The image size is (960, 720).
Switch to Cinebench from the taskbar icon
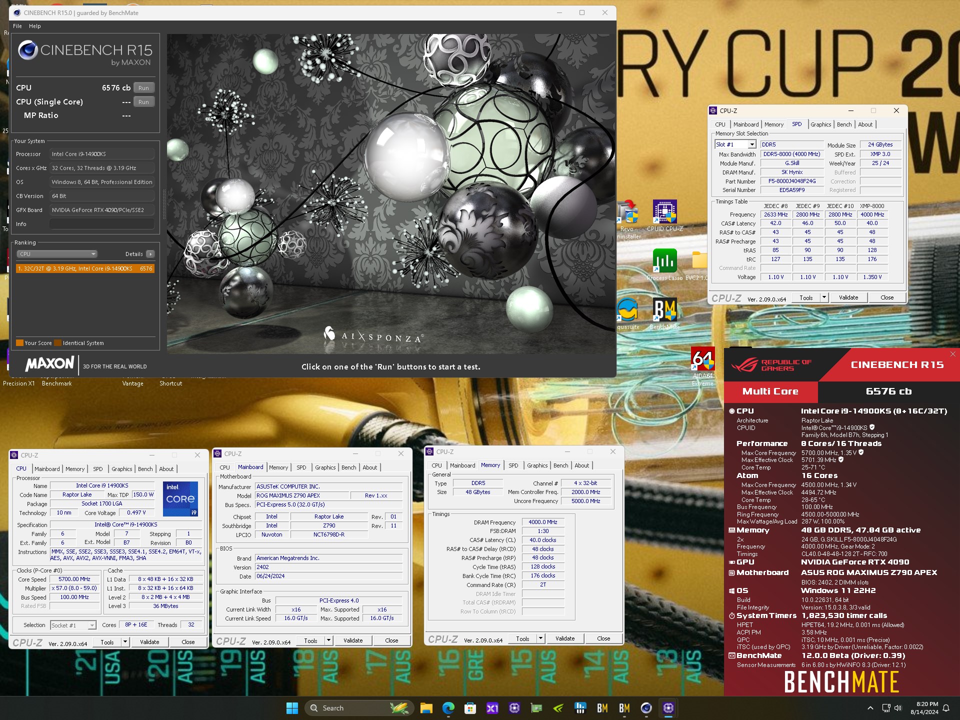pyautogui.click(x=646, y=708)
